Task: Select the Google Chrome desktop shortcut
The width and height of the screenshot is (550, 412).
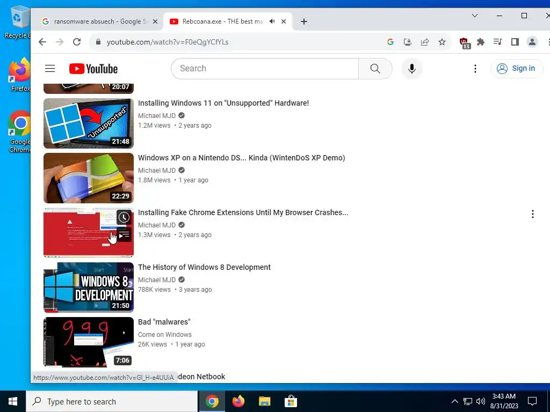Action: [x=20, y=132]
